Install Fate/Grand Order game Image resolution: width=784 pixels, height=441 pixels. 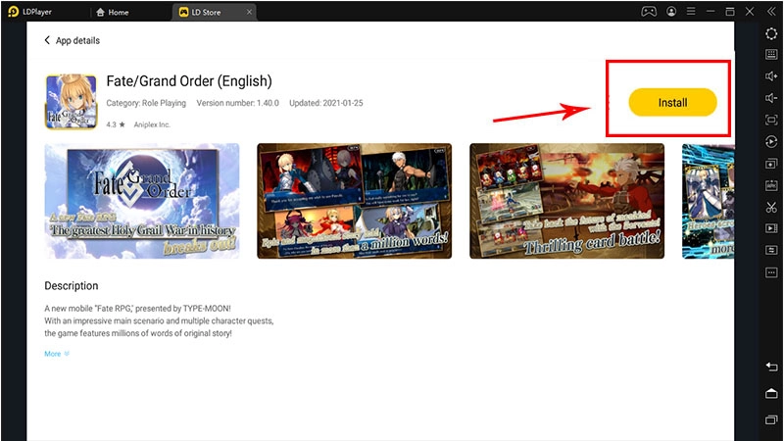(672, 103)
